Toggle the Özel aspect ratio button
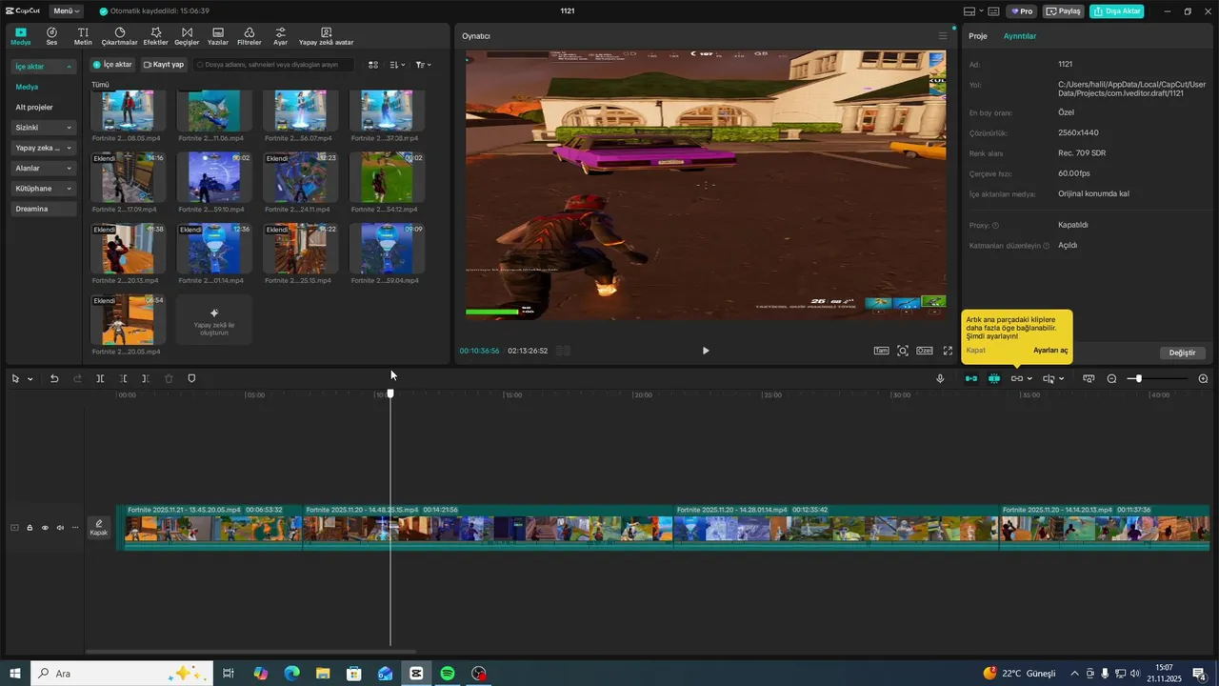Screen dimensions: 1219x686 925,351
